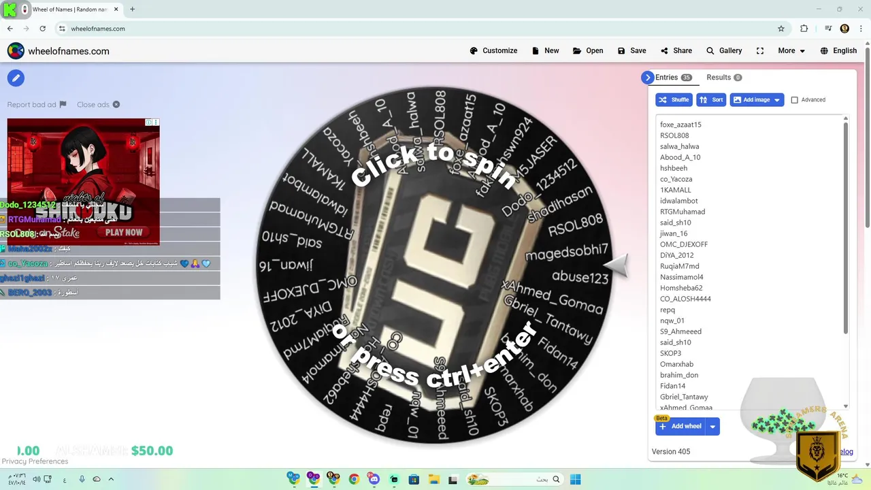Select entry foxe_azaat15 in list
Image resolution: width=871 pixels, height=490 pixels.
(x=680, y=125)
